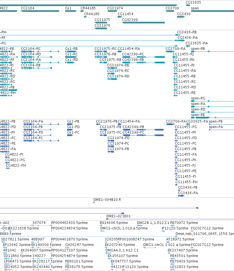This screenshot has width=234, height=271.
Task: Click the Gs1 gene label
Action: [68, 8]
